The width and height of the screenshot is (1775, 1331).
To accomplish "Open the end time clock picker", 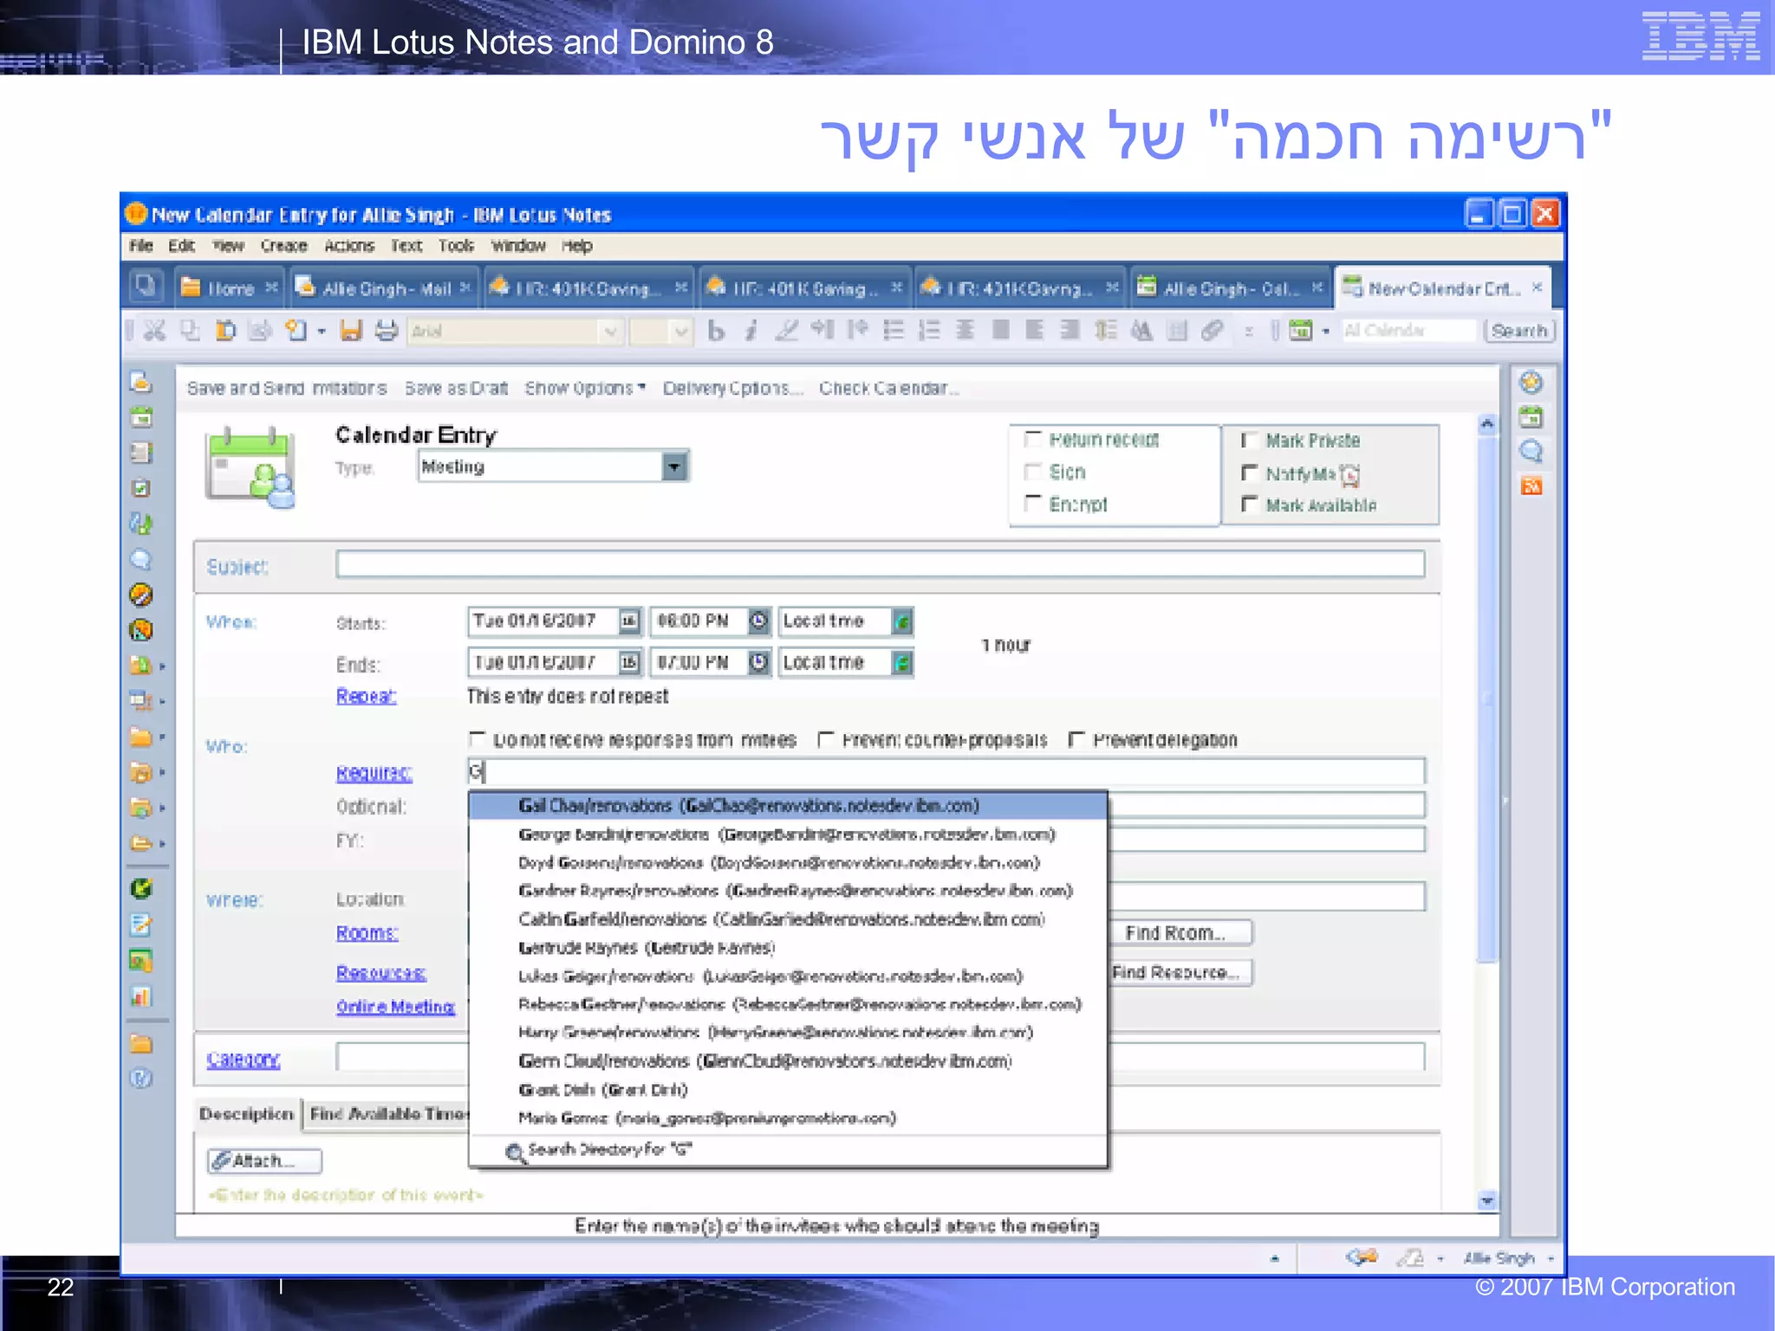I will tap(758, 662).
